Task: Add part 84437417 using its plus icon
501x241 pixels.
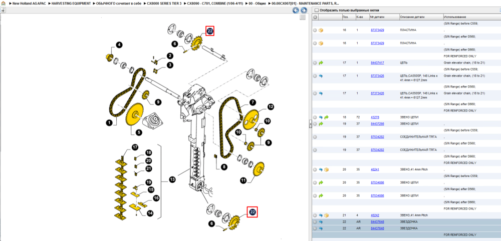Action: tap(315, 63)
